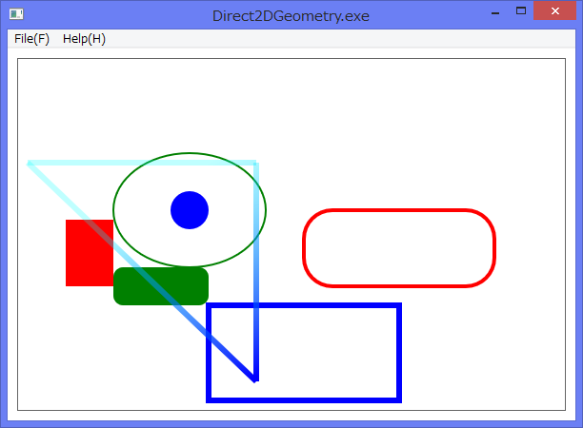
Task: Close the Direct2DGeometry.exe window
Action: click(x=554, y=11)
